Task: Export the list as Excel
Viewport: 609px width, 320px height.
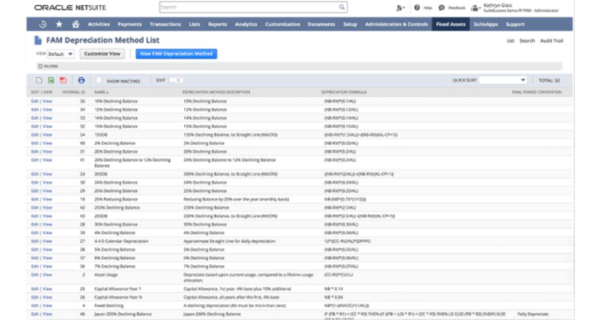Action: (x=50, y=81)
